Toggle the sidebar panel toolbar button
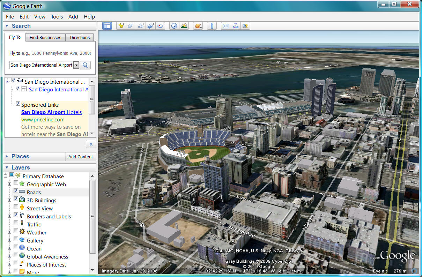Viewport: 422px width, 277px height. click(x=107, y=26)
